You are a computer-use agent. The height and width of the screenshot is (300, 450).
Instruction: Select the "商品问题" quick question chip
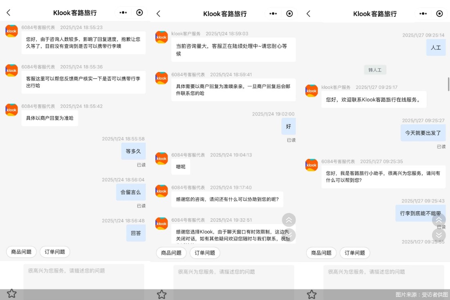(x=21, y=252)
